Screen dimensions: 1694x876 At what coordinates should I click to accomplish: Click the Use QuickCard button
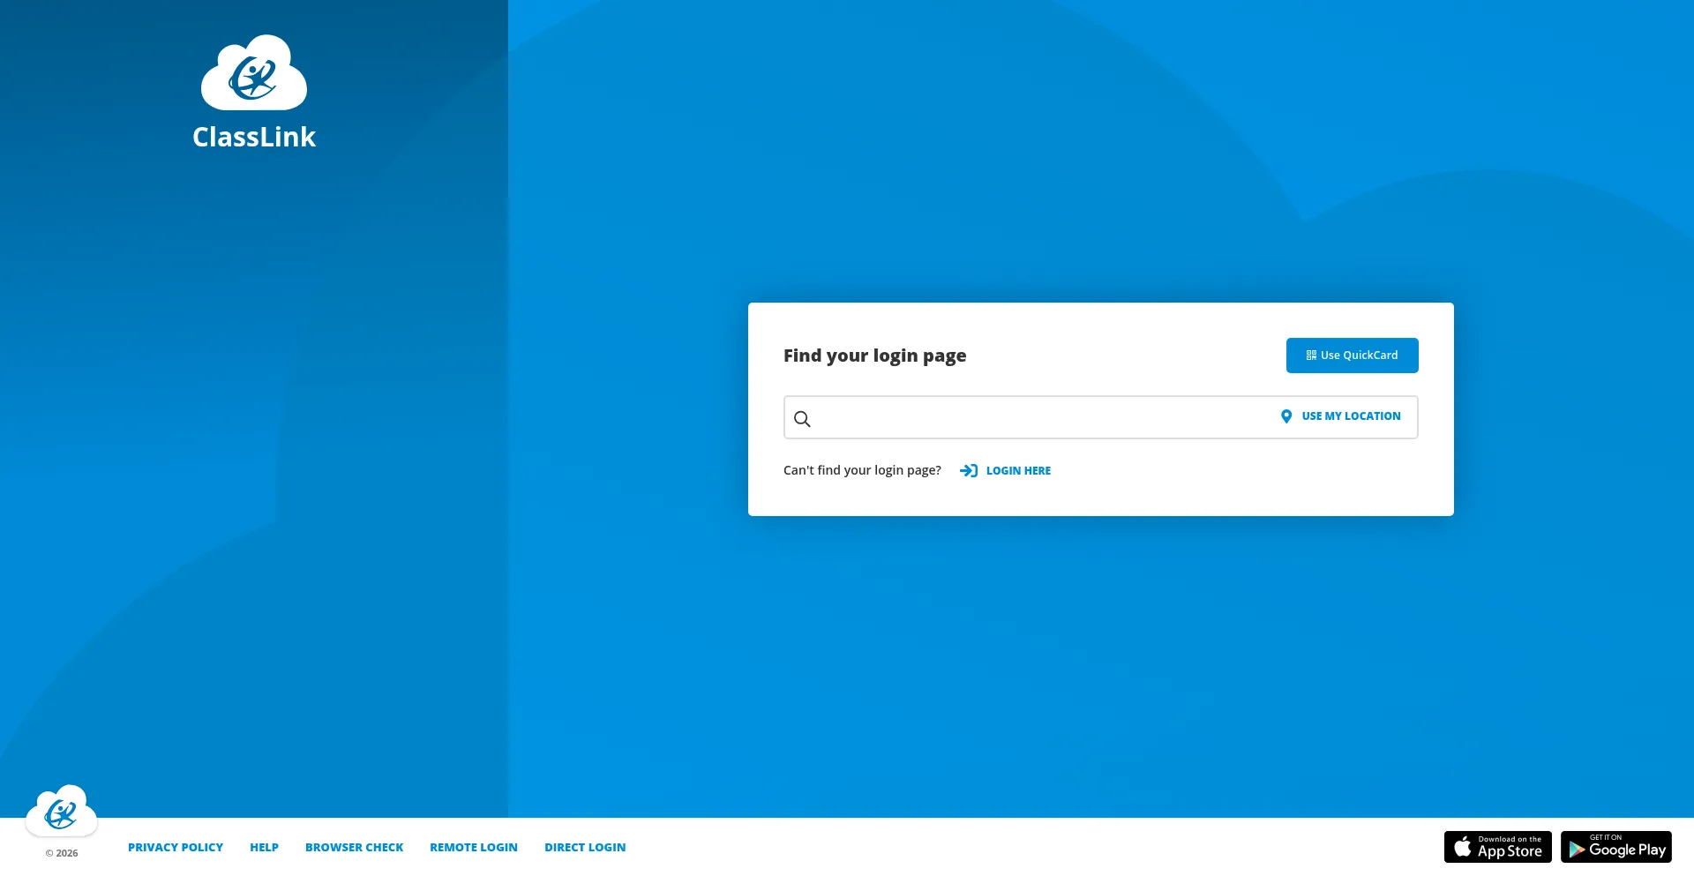click(x=1352, y=355)
